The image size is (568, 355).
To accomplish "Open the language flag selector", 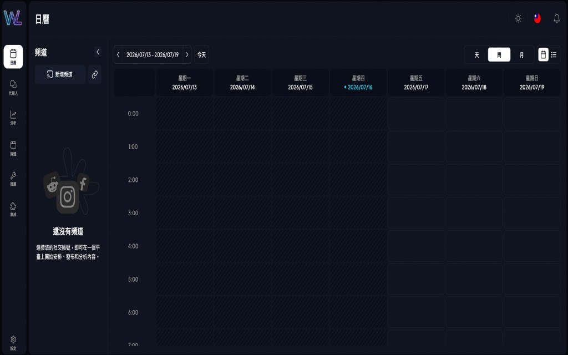I will tap(537, 18).
